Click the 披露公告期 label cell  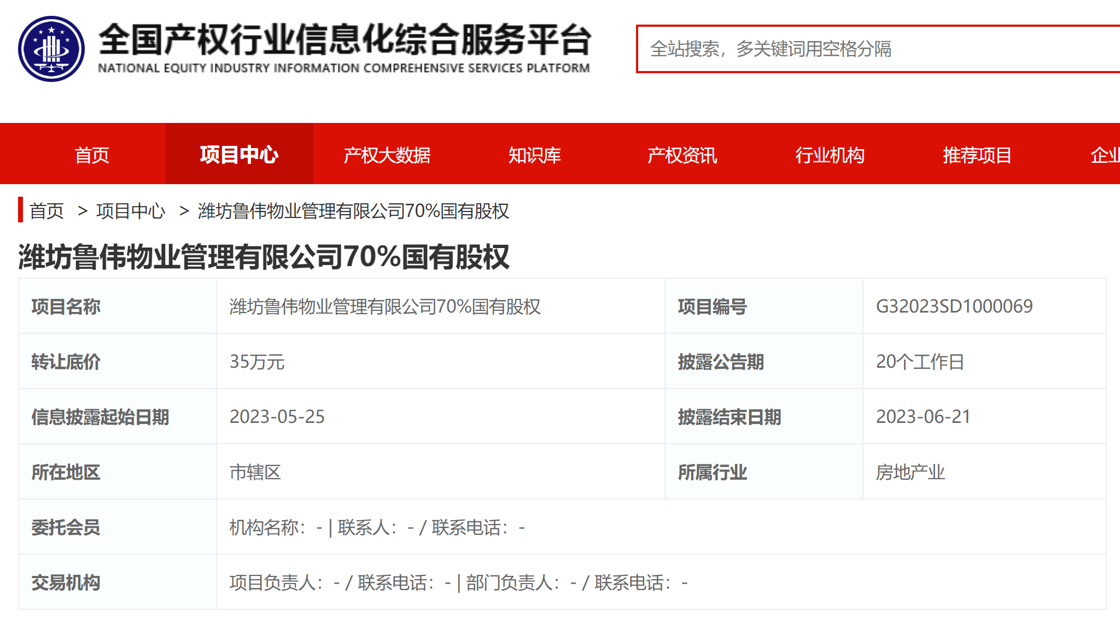coord(764,362)
